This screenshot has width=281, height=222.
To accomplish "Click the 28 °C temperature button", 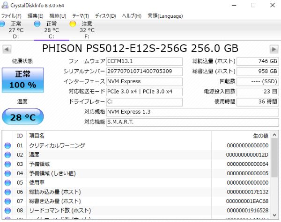I will click(x=23, y=116).
